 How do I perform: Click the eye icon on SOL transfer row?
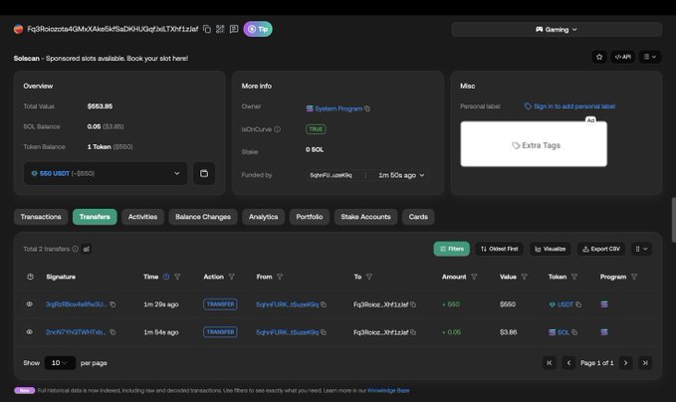coord(29,331)
